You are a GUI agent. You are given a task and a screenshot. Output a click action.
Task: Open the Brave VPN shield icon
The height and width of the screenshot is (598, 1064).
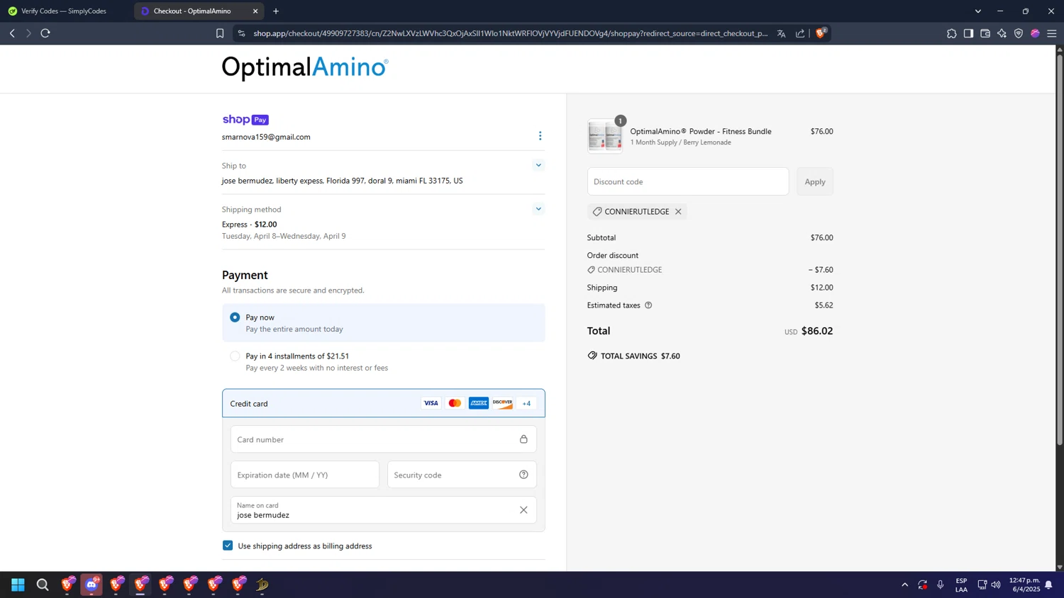coord(1019,33)
